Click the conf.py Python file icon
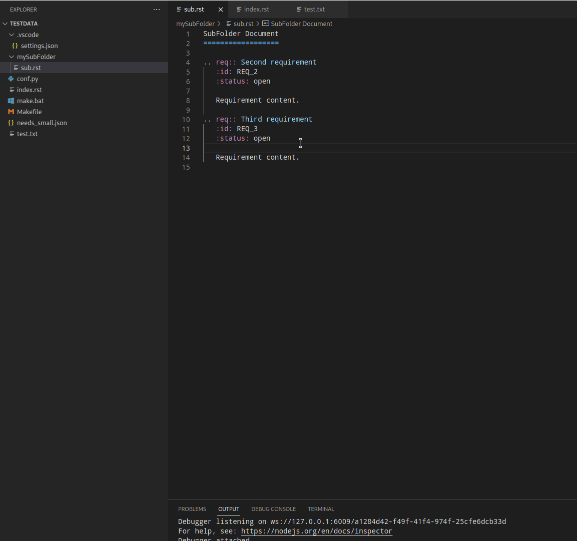Screen dimensions: 577x541 point(11,79)
